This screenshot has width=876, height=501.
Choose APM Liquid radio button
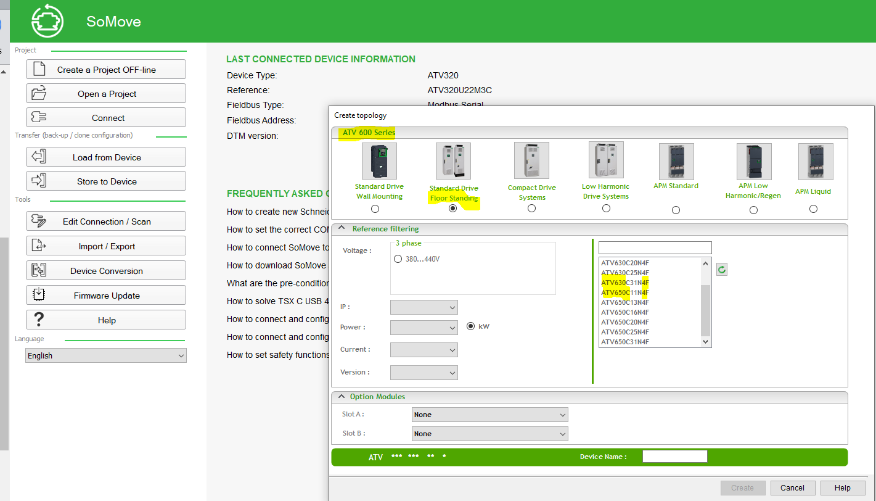pos(813,209)
